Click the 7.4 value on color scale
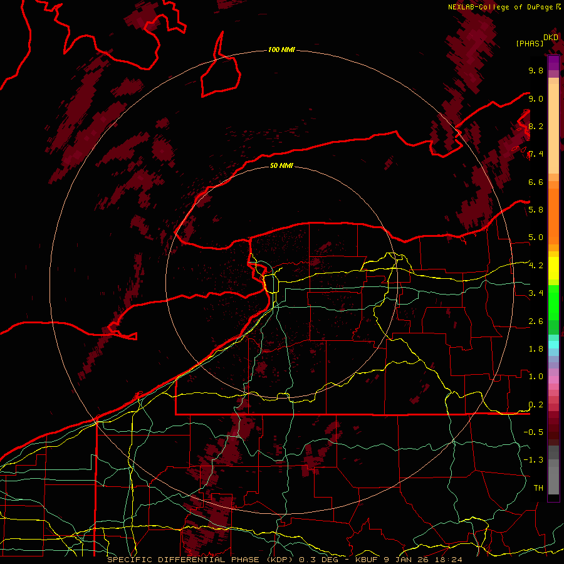The width and height of the screenshot is (564, 564). coord(536,154)
